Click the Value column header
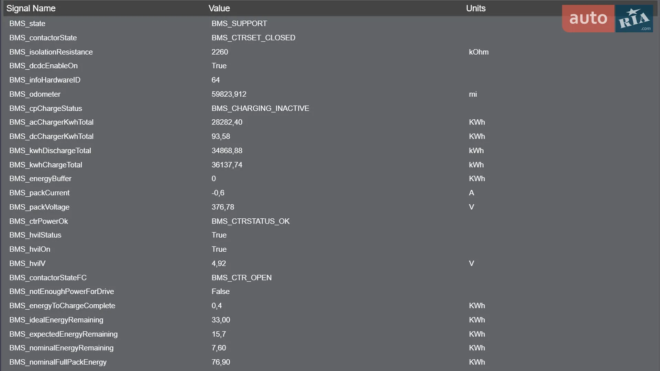660x371 pixels. 219,8
